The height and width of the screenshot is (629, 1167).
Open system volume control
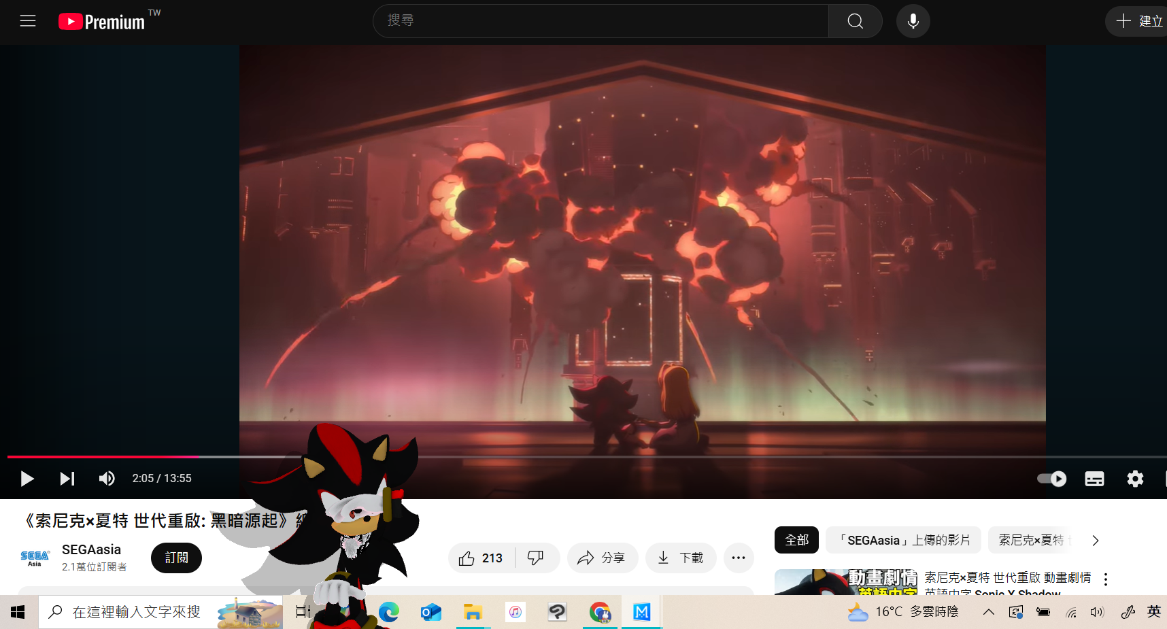[x=1097, y=612]
